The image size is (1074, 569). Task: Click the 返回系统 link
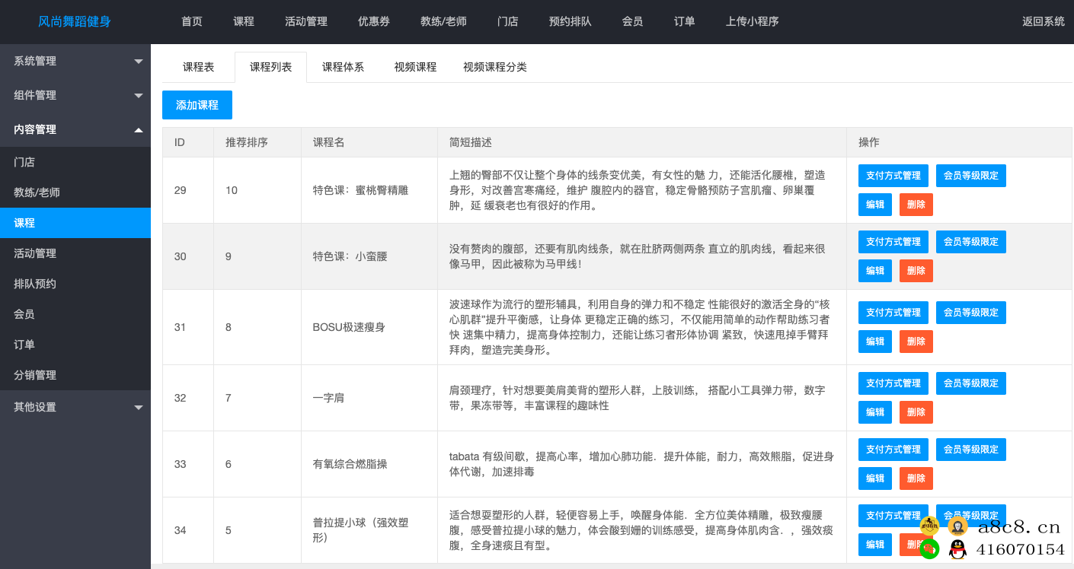click(1044, 21)
